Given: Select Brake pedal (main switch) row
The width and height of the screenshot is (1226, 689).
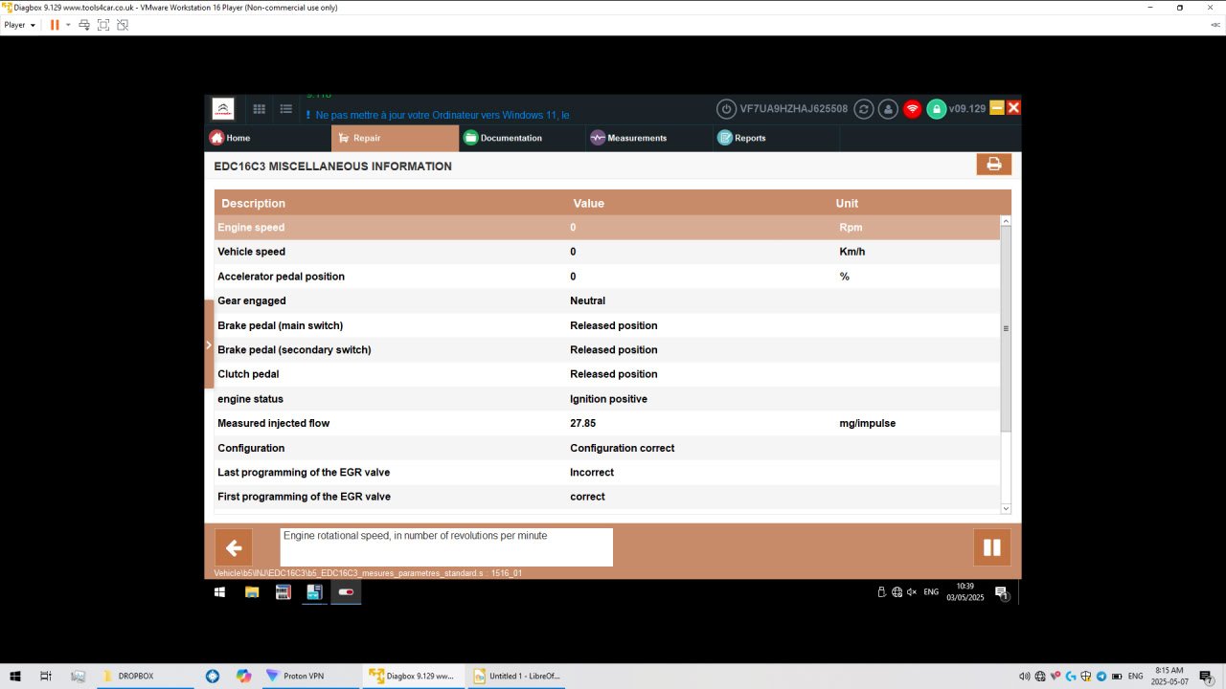Looking at the screenshot, I should click(606, 325).
